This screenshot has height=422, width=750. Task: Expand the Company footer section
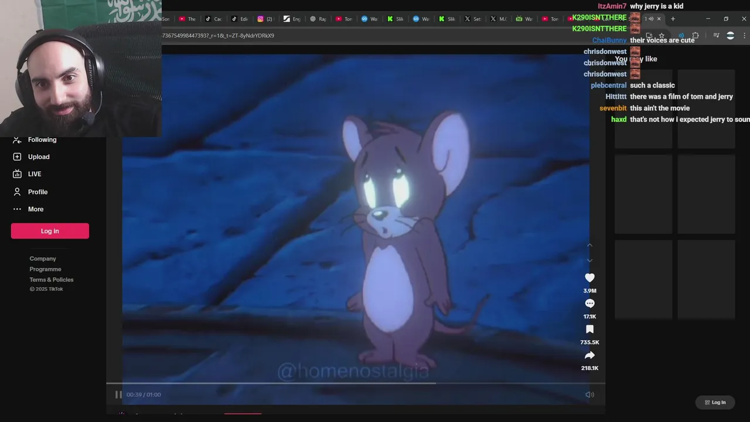coord(43,258)
